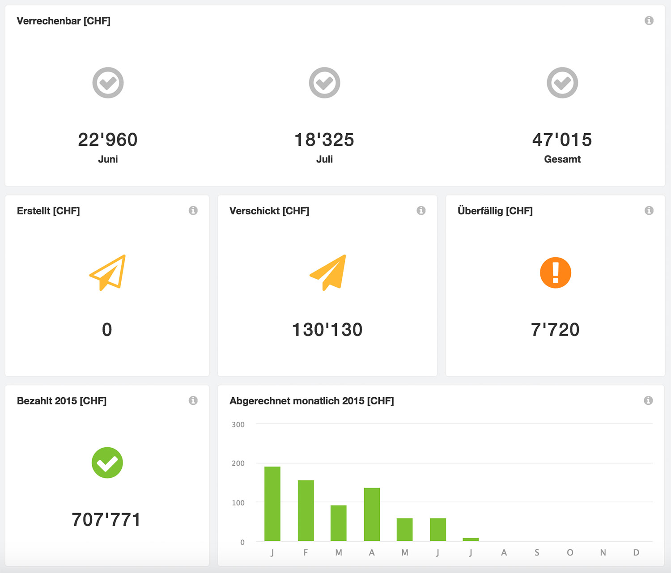The height and width of the screenshot is (573, 671).
Task: Click the Verrechenbar [CHF] heading
Action: [64, 21]
